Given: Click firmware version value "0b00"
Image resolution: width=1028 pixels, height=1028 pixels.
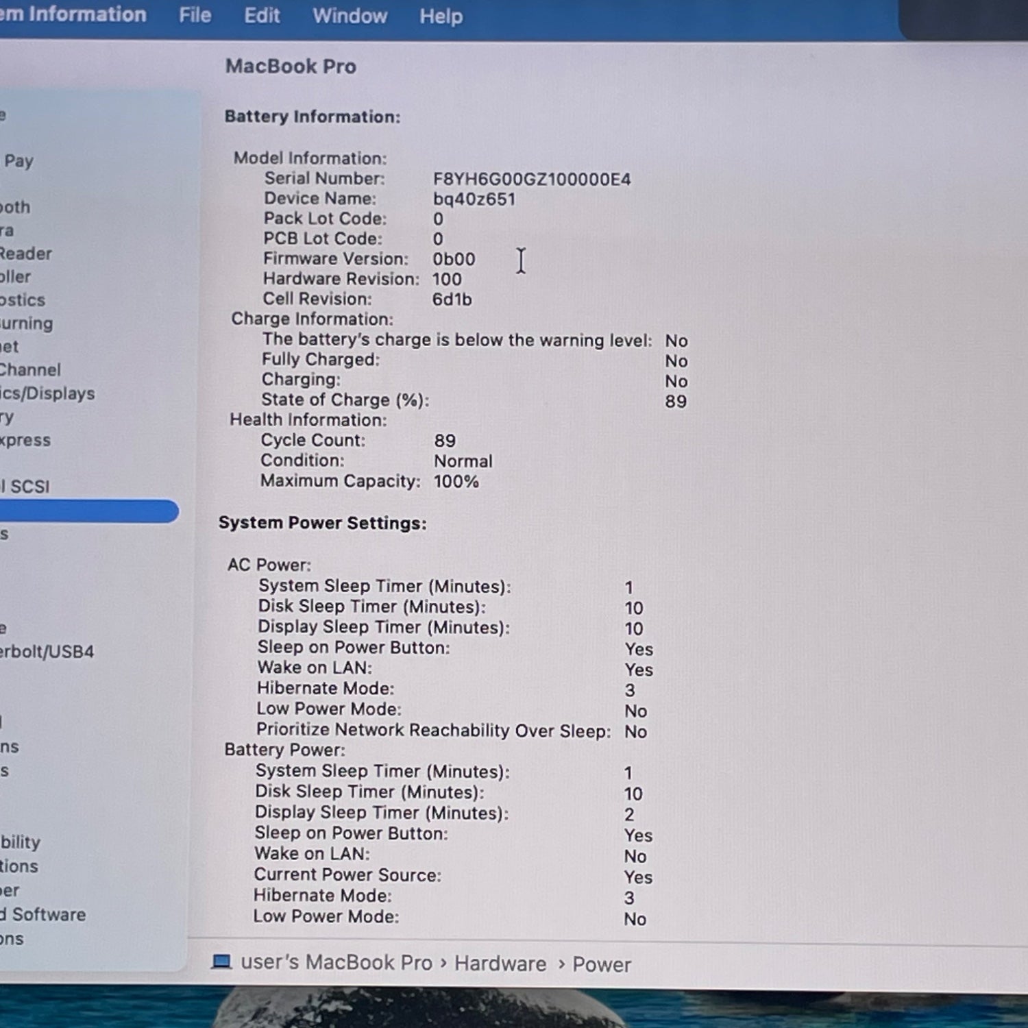Looking at the screenshot, I should click(x=454, y=259).
